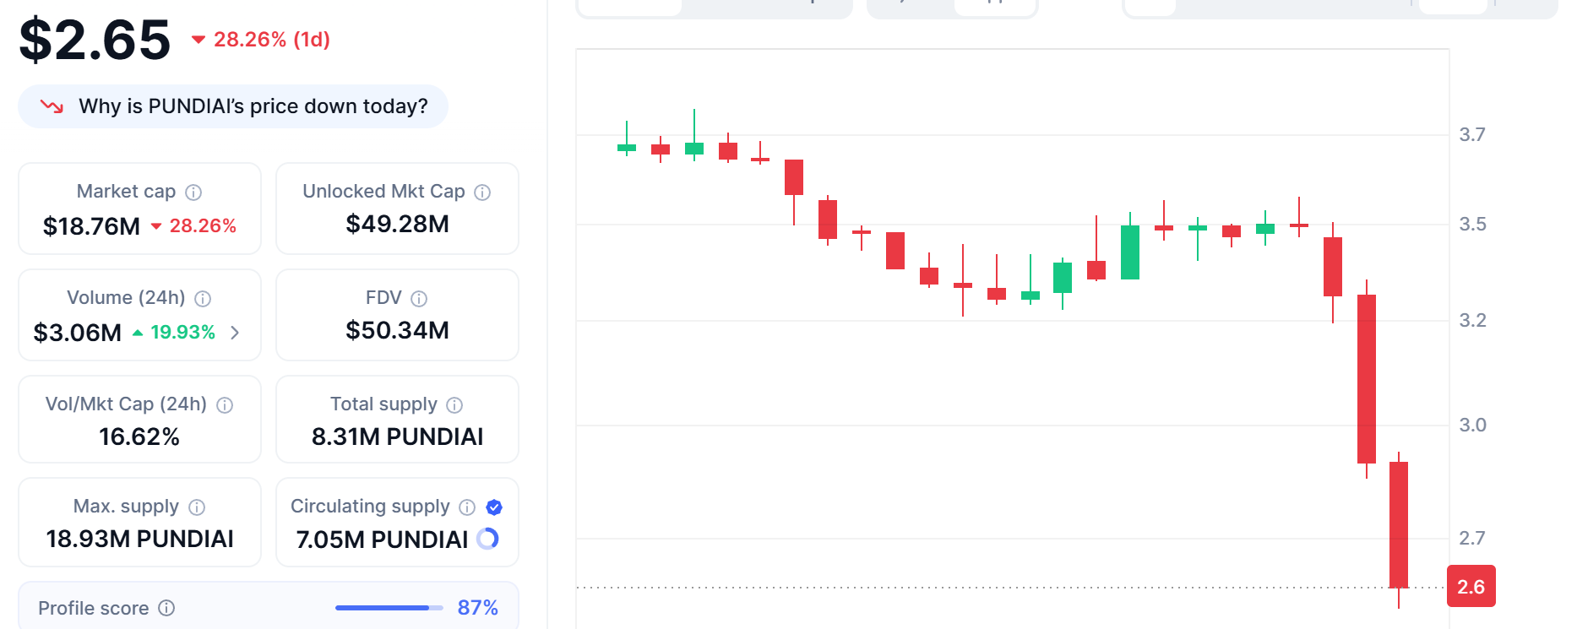Expand Volume (24h) details with chevron

tap(235, 333)
